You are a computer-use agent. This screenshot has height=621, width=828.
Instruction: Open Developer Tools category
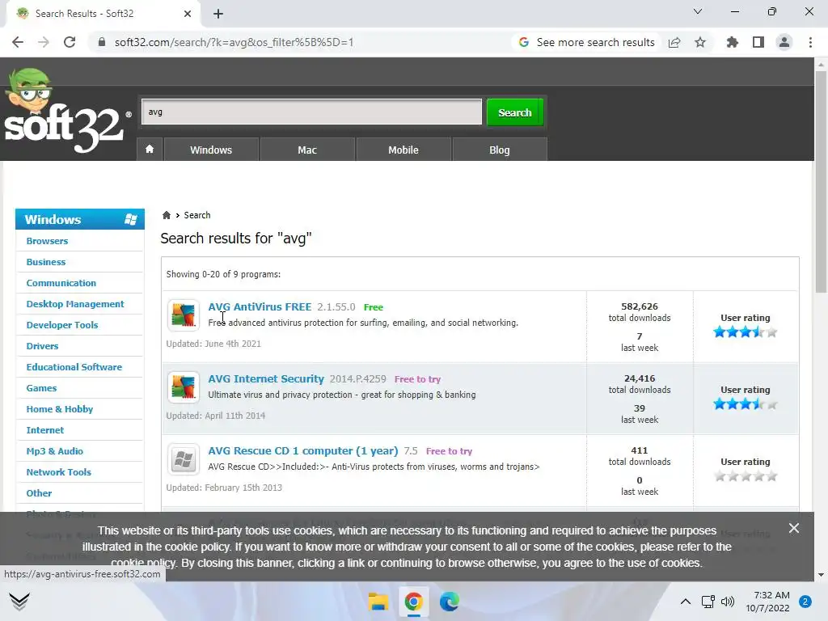(62, 325)
